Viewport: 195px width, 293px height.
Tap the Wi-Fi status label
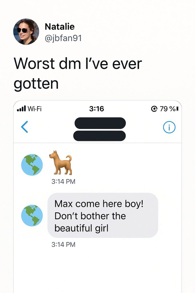[35, 108]
